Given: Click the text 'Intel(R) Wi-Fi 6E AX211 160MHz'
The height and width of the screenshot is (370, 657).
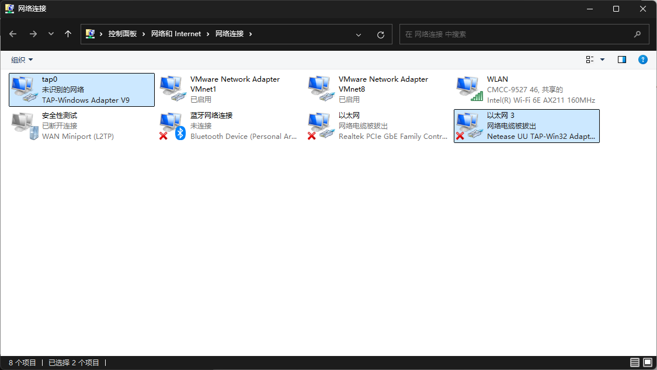Looking at the screenshot, I should point(541,100).
